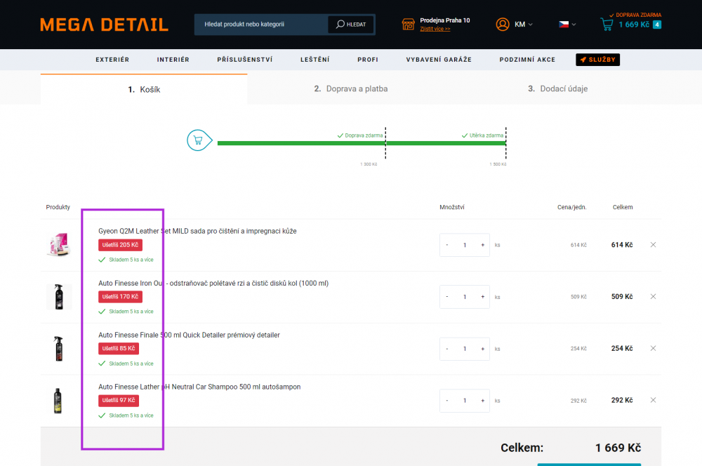Click the Ušetříš 205 Kč badge
This screenshot has width=702, height=466.
120,245
